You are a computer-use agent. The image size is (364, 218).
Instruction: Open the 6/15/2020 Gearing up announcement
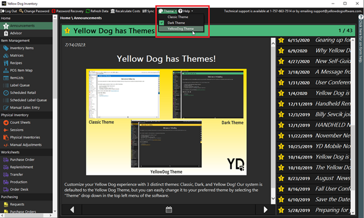pos(313,40)
